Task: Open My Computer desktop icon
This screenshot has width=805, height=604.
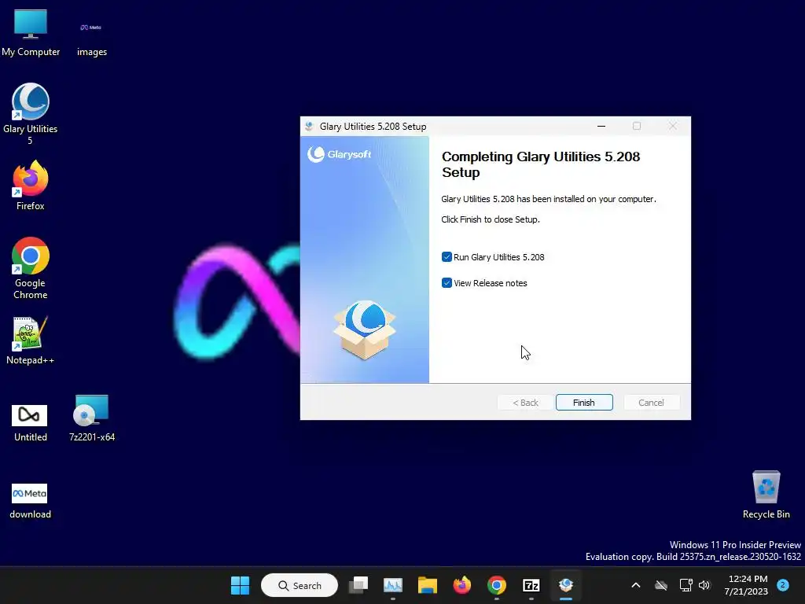Action: point(31,33)
